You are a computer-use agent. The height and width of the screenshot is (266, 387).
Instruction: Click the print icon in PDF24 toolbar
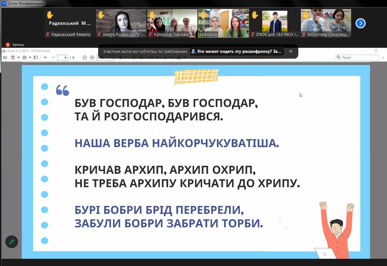coord(25,58)
